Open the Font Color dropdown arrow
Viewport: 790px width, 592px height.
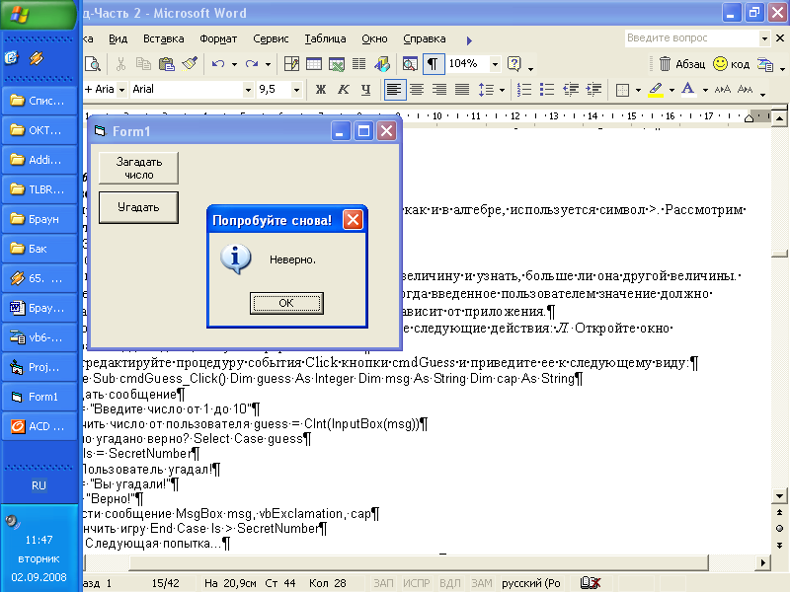coord(705,90)
